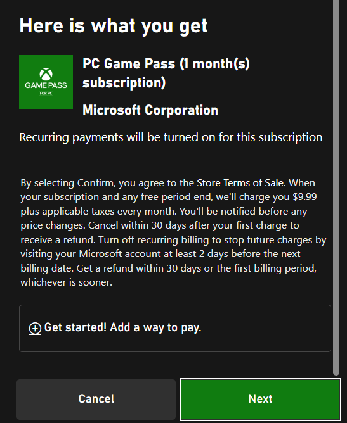Image resolution: width=347 pixels, height=423 pixels.
Task: Click the Microsoft Corporation publisher name
Action: (x=150, y=110)
